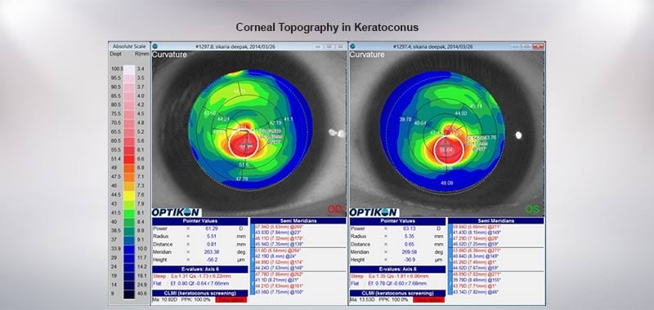Click the OPTIKON logo in OD window
654x310 pixels.
(177, 212)
